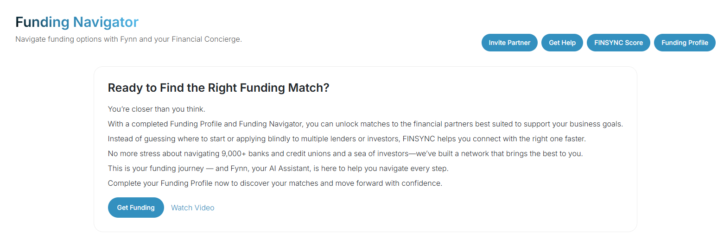Click the sentence "Complete your Funding Profile now"
Viewport: 724px width, 252px height.
click(x=275, y=183)
